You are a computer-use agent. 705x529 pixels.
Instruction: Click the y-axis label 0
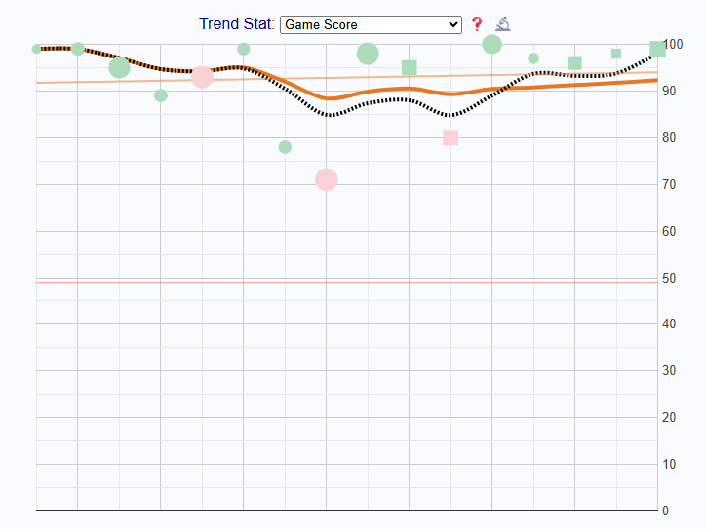click(x=665, y=511)
